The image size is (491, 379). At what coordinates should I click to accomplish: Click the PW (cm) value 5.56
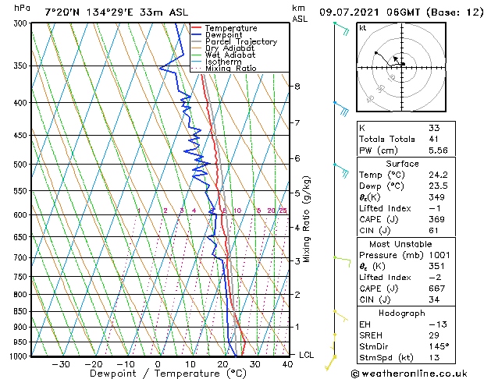click(438, 150)
